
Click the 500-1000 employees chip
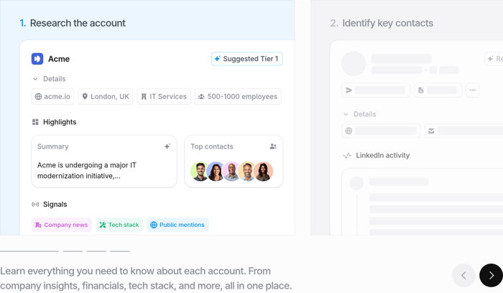point(238,96)
